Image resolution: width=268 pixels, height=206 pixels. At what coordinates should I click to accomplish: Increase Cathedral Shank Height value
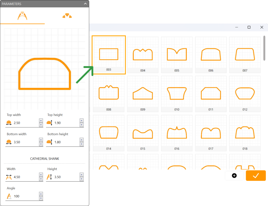click(x=82, y=175)
